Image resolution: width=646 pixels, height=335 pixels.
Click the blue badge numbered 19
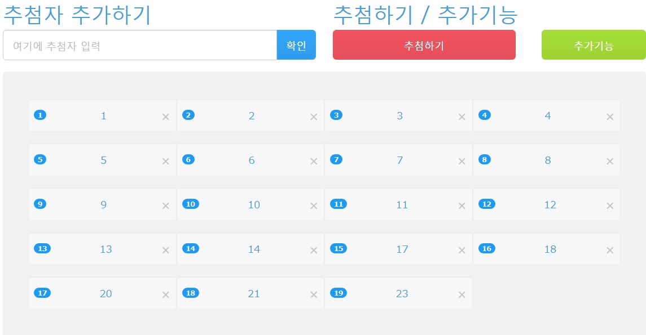point(339,293)
